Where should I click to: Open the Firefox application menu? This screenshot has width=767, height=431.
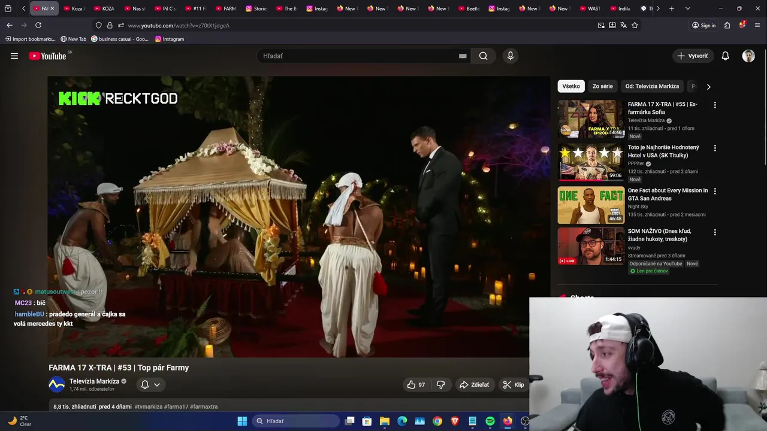pyautogui.click(x=757, y=25)
